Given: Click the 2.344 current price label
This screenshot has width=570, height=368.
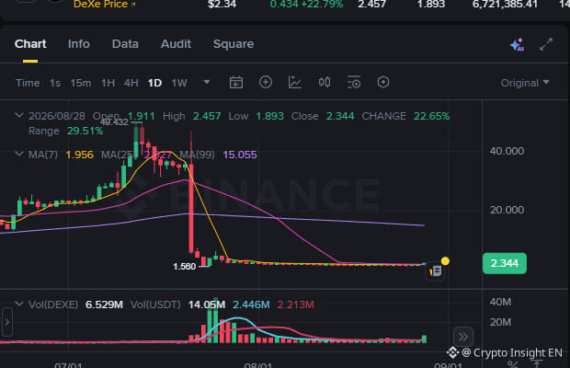Looking at the screenshot, I should pos(505,263).
